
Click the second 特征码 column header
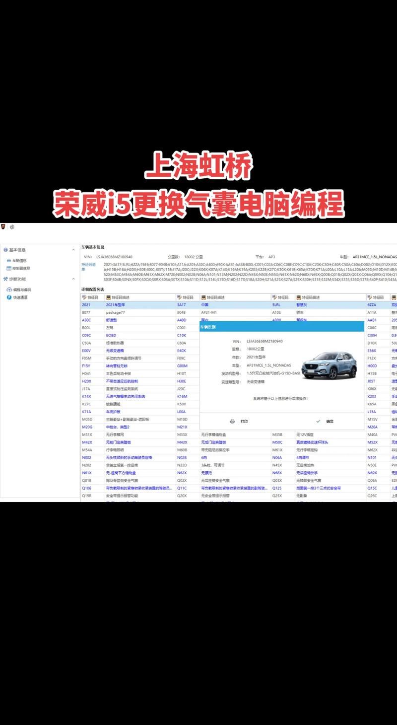point(188,297)
